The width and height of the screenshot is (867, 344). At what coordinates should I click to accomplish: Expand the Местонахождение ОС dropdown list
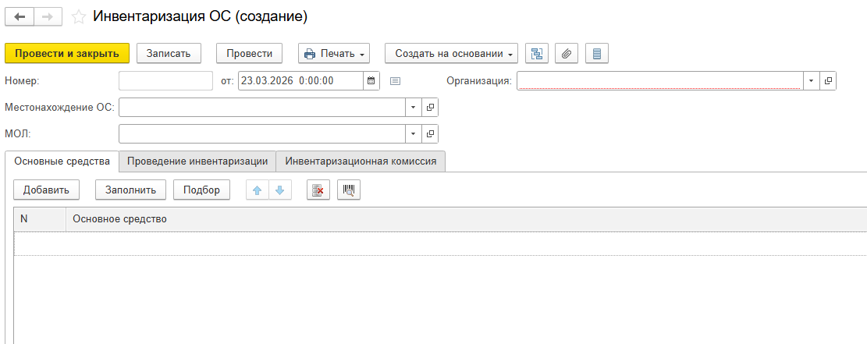413,107
